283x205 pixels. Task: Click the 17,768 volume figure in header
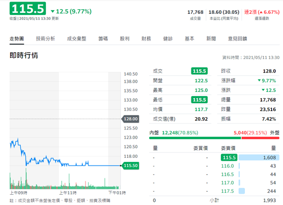196,12
